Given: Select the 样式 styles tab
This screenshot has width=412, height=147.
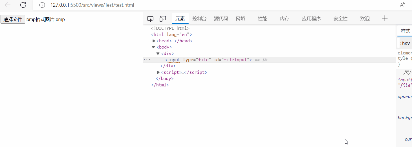Looking at the screenshot, I should point(406,31).
